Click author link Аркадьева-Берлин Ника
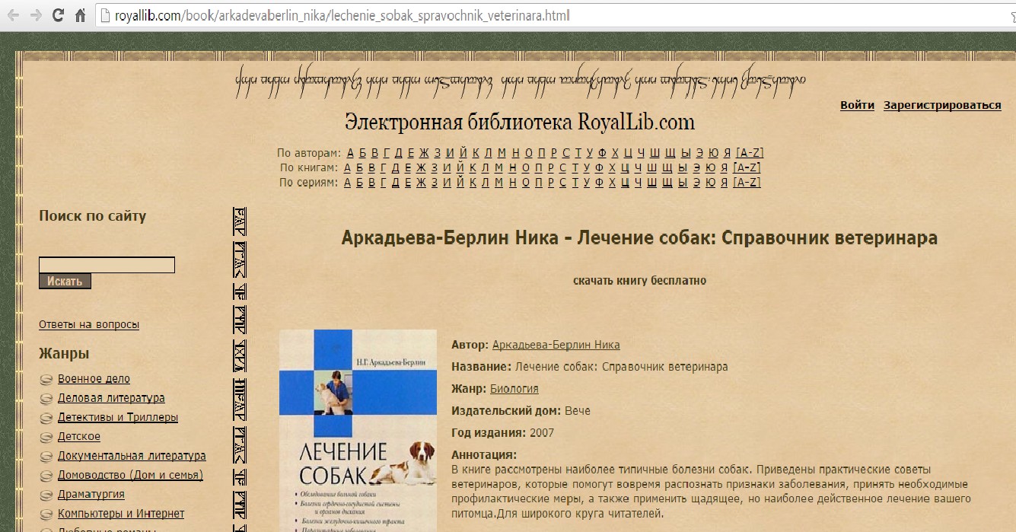The width and height of the screenshot is (1016, 532). coord(556,345)
